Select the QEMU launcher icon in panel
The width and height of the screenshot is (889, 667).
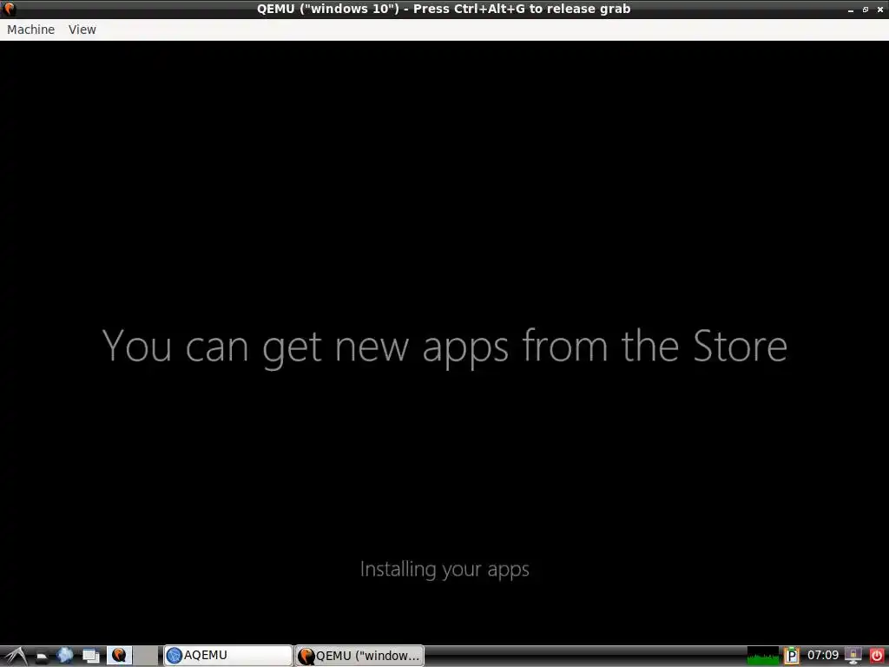(x=119, y=655)
